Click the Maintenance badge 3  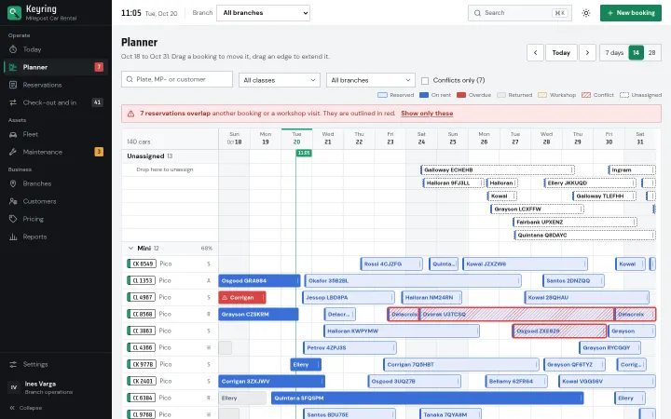pyautogui.click(x=99, y=152)
